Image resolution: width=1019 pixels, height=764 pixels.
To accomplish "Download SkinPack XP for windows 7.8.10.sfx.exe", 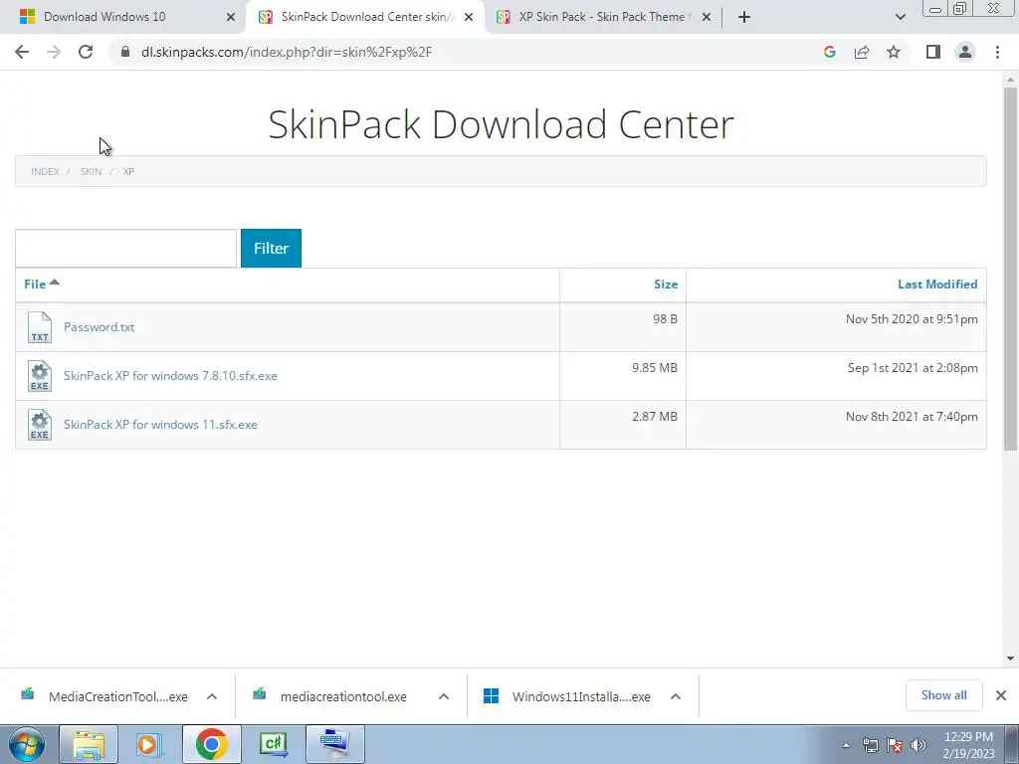I will pyautogui.click(x=170, y=375).
